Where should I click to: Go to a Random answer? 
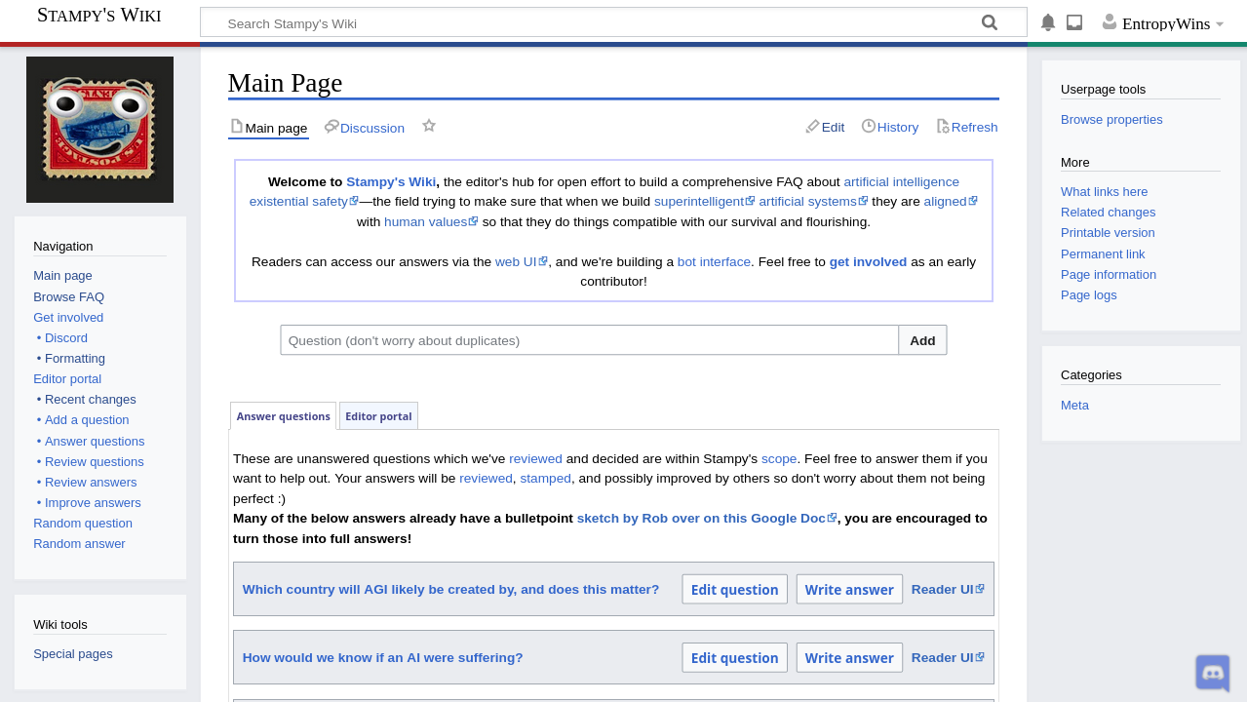point(79,543)
